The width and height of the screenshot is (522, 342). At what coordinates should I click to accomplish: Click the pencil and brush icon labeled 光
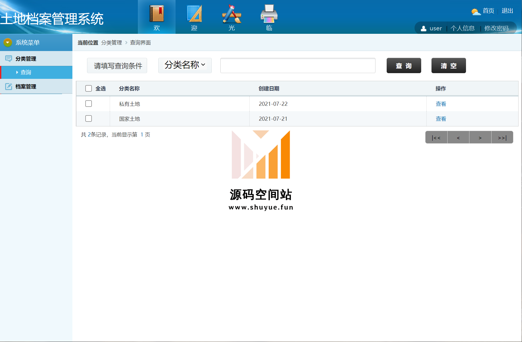coord(232,14)
